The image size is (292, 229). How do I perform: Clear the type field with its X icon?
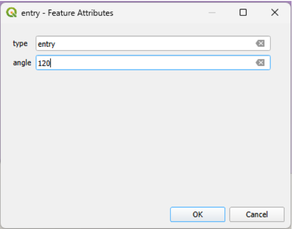(x=260, y=44)
